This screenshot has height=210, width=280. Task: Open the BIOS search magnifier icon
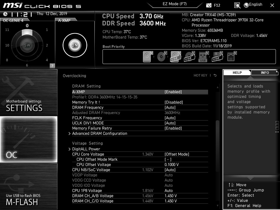237,5
